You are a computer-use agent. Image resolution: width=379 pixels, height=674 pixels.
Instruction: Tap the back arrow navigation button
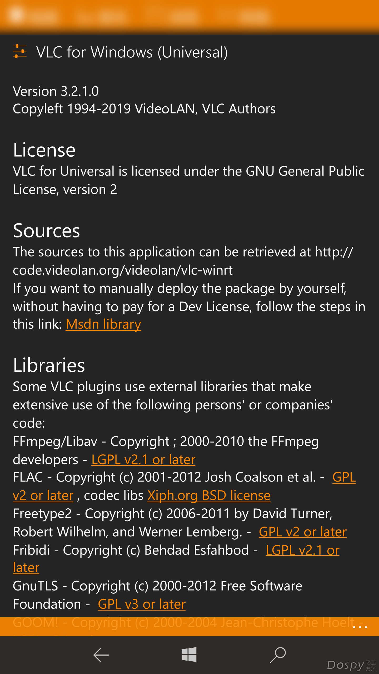tap(101, 655)
